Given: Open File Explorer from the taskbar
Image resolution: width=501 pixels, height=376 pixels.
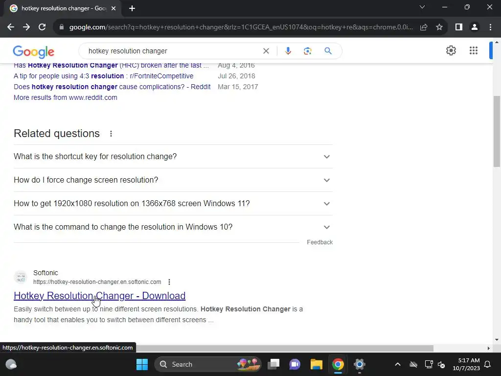Looking at the screenshot, I should click(317, 364).
